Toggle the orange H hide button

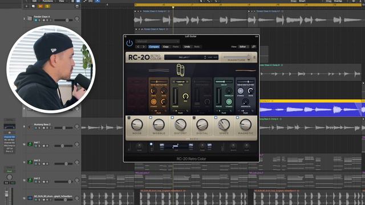click(x=40, y=6)
